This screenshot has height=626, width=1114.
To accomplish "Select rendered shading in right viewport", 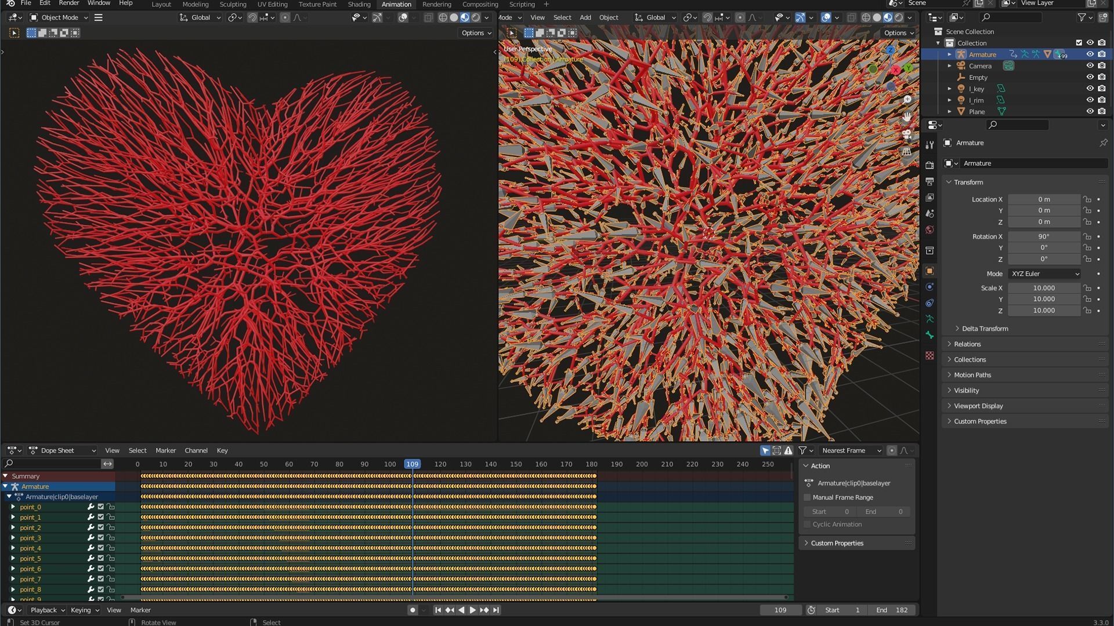I will pos(899,17).
